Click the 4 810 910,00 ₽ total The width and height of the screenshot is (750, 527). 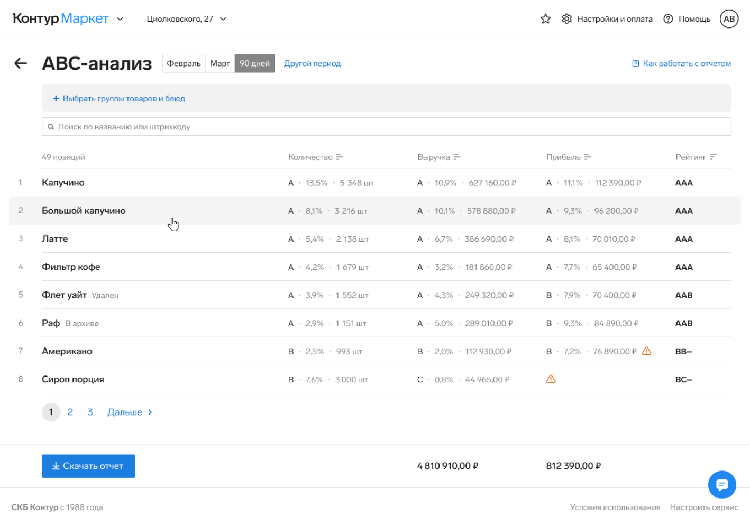pos(448,466)
